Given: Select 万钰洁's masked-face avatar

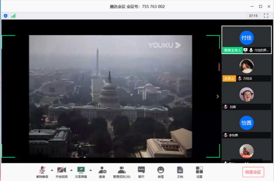Looking at the screenshot, I should coord(247,66).
